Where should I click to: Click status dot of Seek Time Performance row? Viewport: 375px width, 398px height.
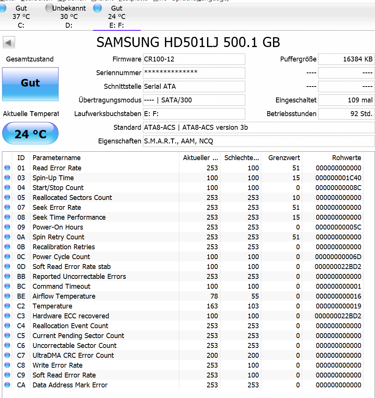(7, 217)
